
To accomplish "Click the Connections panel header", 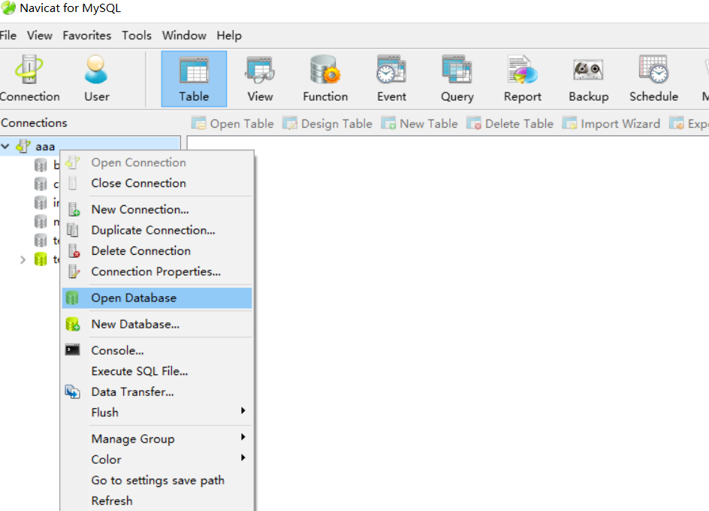I will [x=34, y=123].
